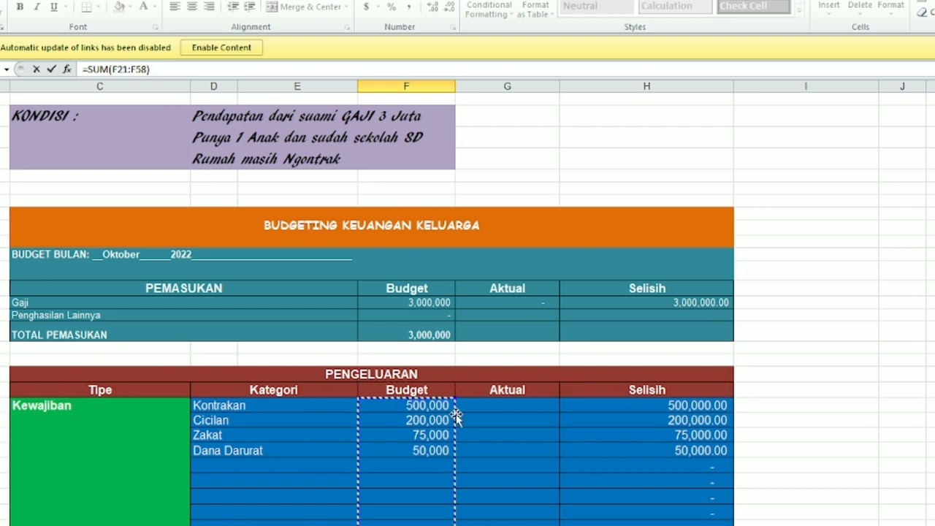
Task: Decrease decimal places
Action: 449,7
